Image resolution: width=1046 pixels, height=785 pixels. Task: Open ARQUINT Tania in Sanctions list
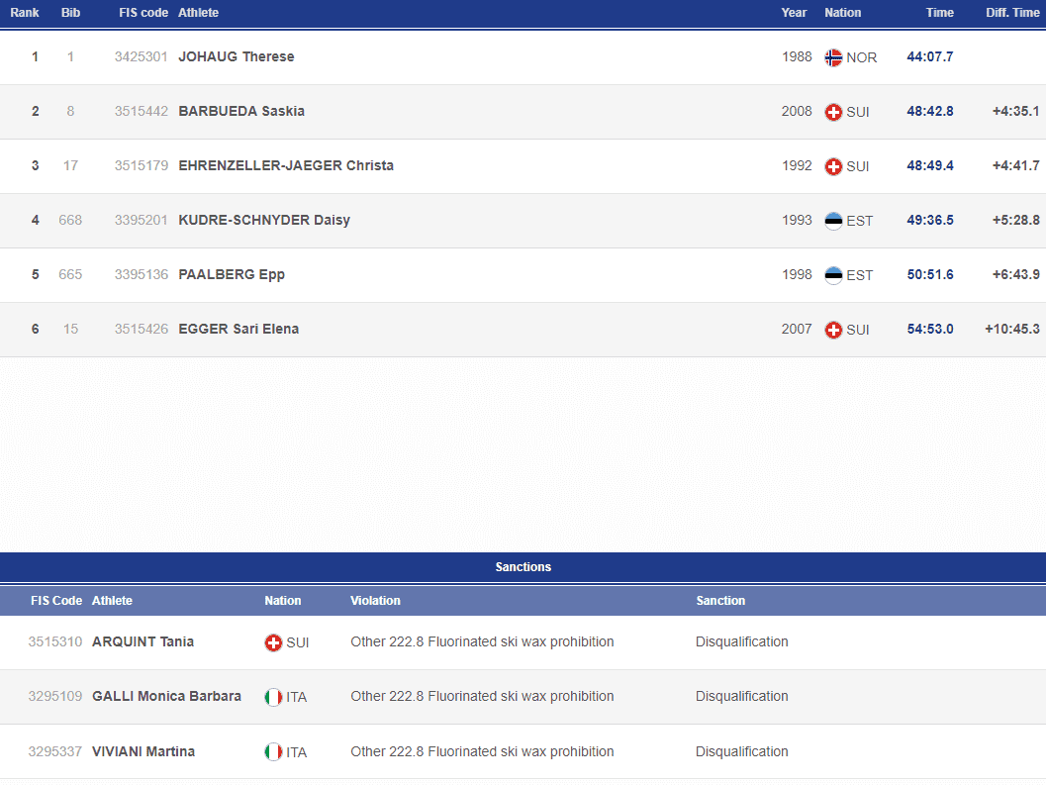point(143,641)
